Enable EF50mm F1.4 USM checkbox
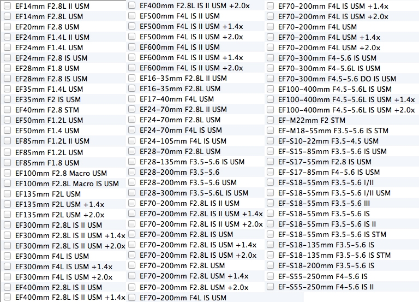The image size is (419, 302). click(x=8, y=131)
